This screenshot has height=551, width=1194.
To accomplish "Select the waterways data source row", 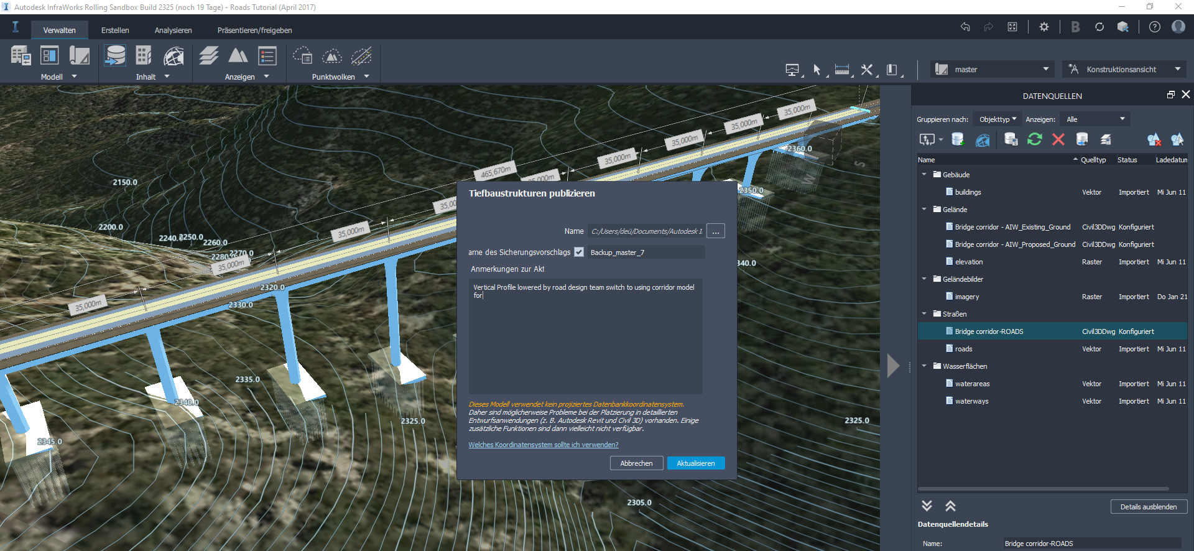I will (x=1052, y=401).
